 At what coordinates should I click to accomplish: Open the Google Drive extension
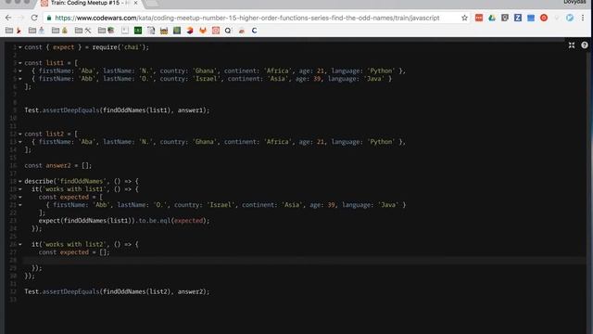(492, 18)
